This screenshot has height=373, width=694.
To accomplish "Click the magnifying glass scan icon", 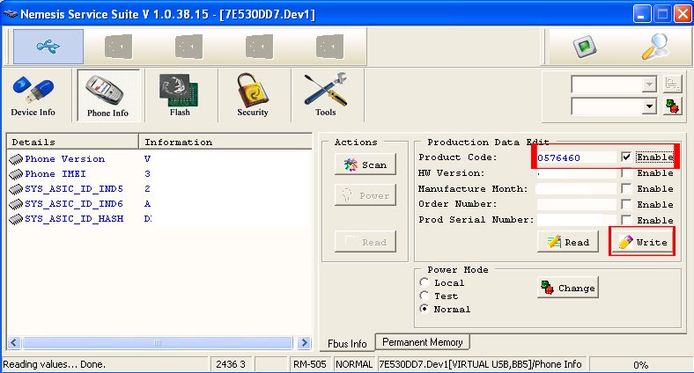I will click(655, 47).
